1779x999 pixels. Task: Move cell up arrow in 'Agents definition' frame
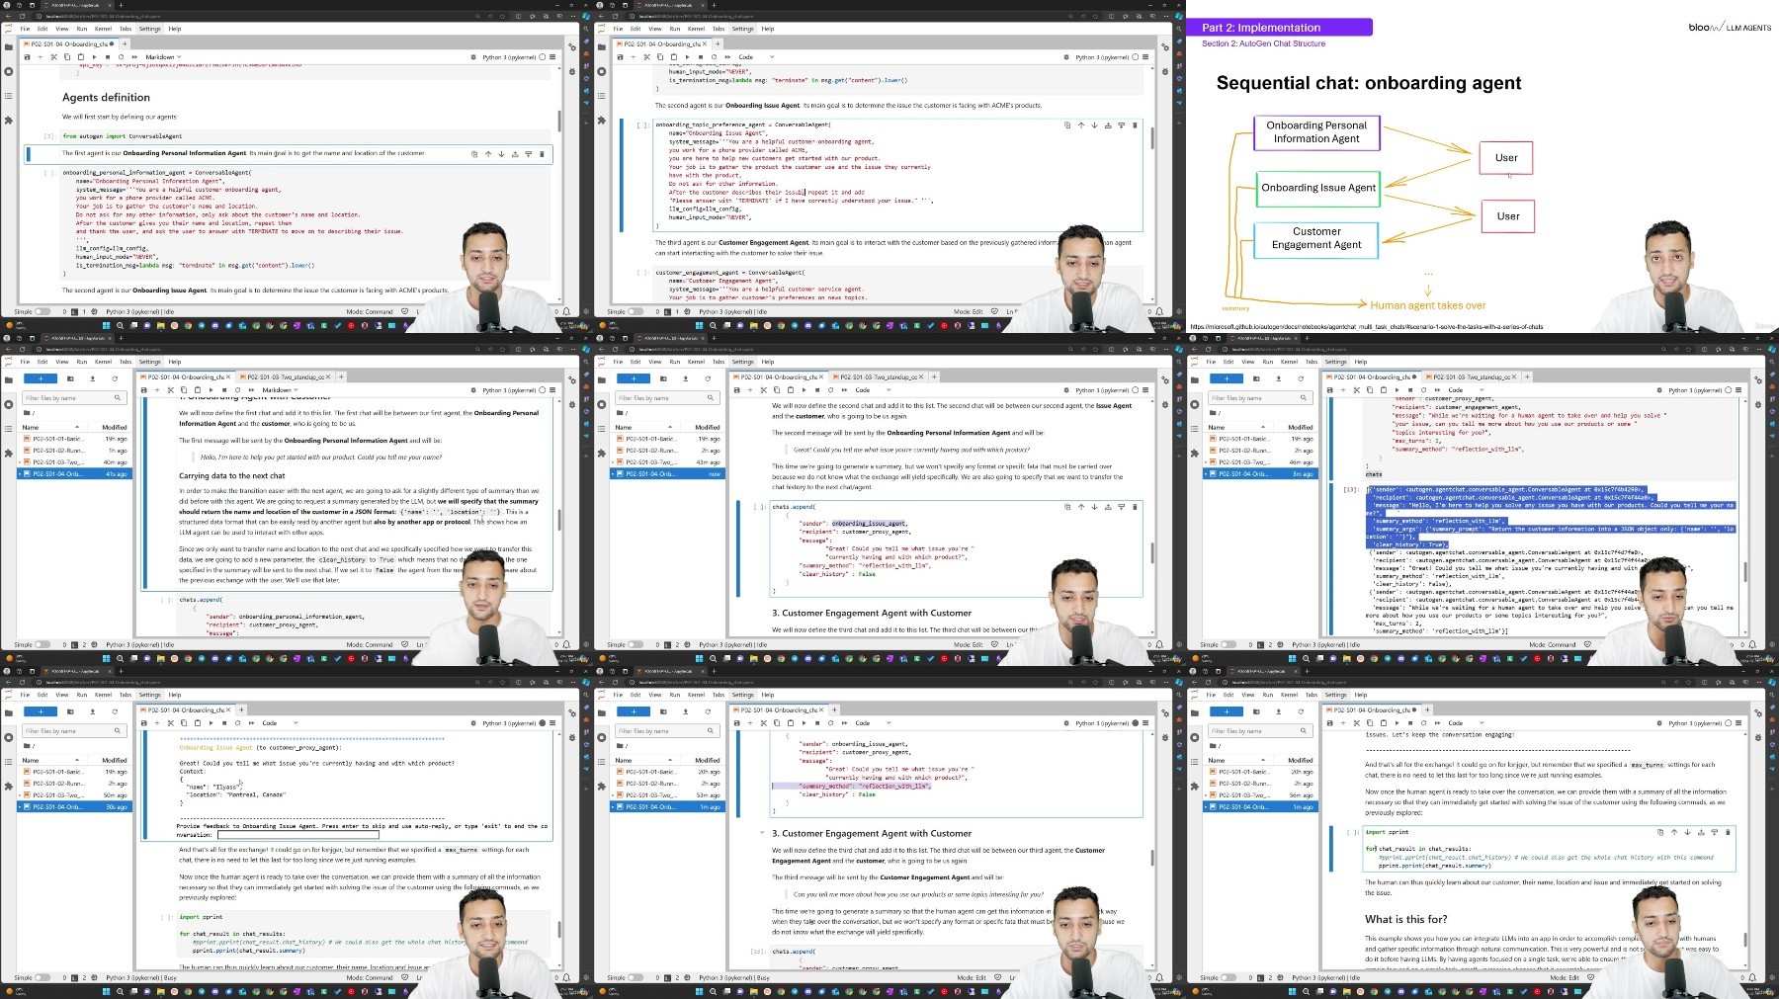tap(488, 154)
